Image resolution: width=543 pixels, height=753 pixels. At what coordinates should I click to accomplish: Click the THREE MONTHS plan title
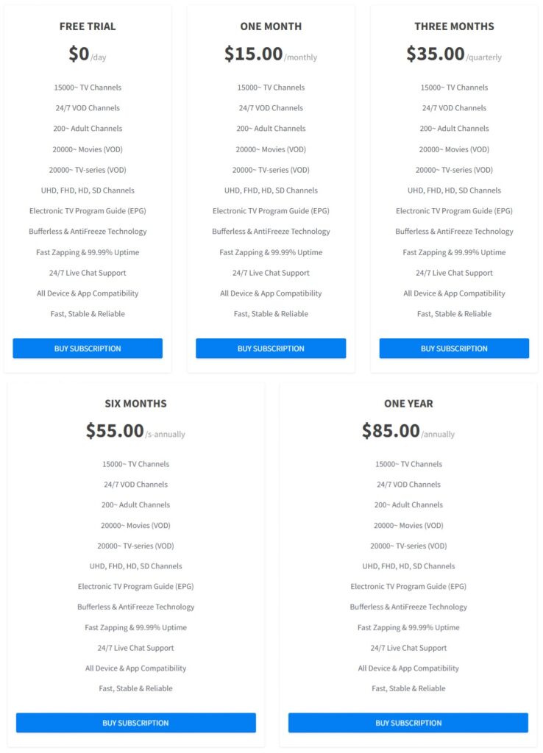454,26
